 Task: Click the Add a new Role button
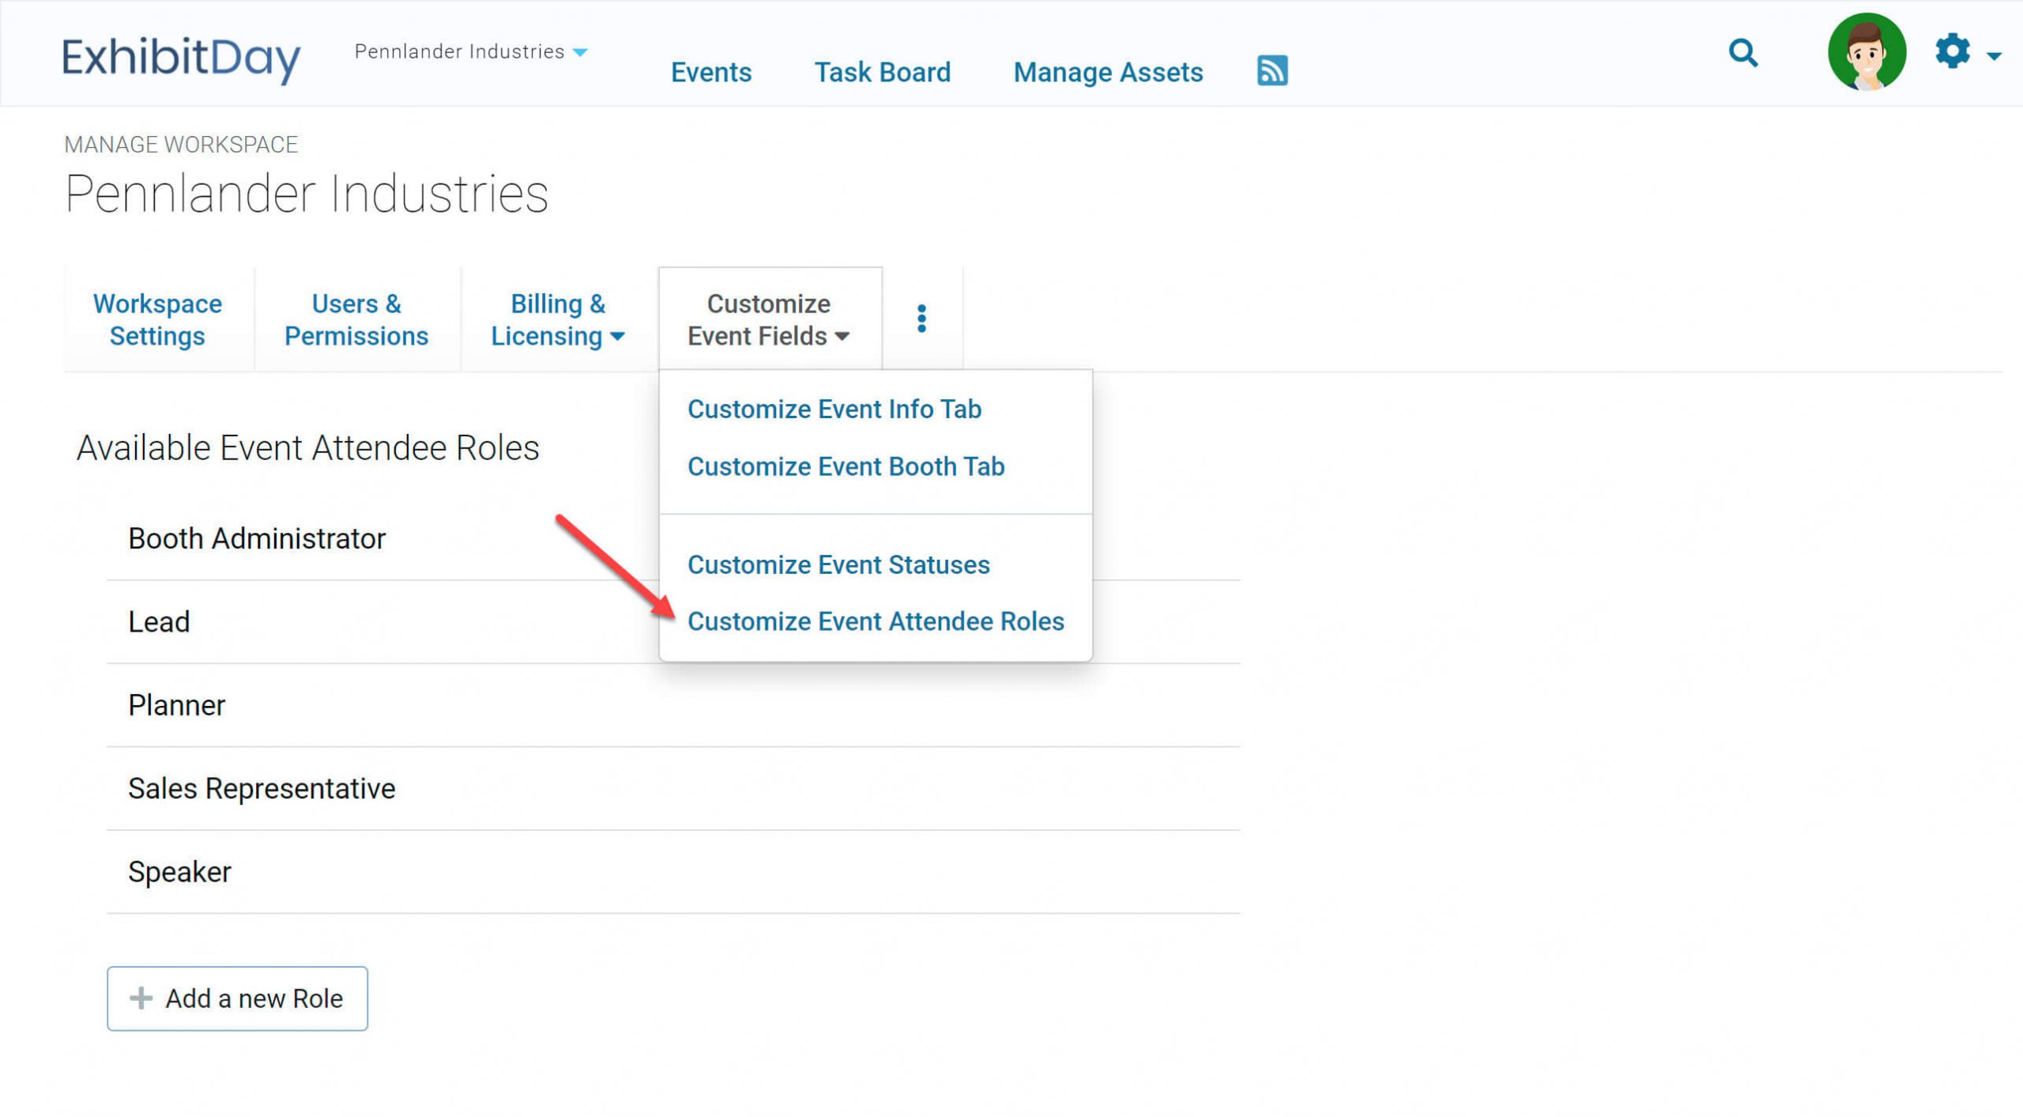236,998
